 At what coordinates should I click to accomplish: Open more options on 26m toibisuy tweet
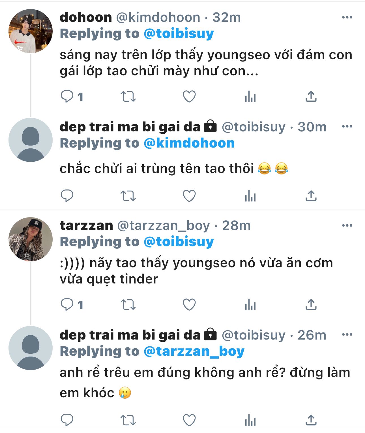[347, 334]
